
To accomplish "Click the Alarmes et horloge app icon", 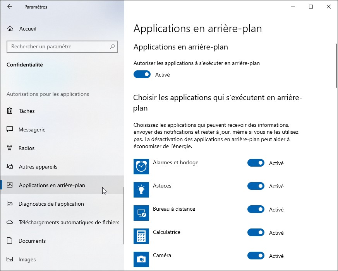I will tap(141, 167).
